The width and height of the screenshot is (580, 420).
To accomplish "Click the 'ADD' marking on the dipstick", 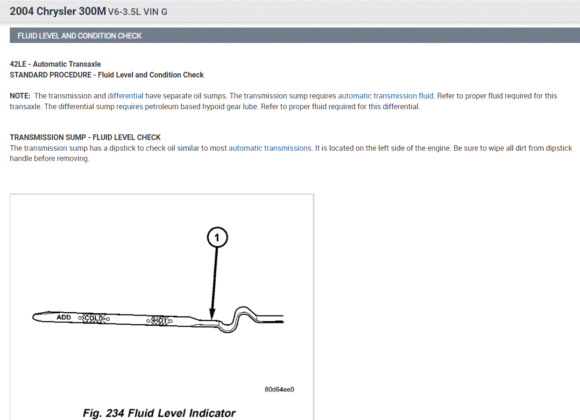I will click(x=64, y=317).
